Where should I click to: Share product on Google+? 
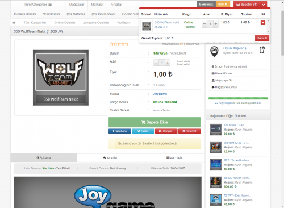(166, 131)
